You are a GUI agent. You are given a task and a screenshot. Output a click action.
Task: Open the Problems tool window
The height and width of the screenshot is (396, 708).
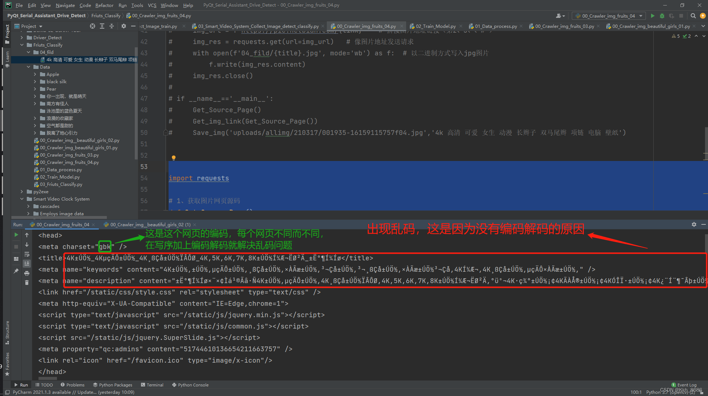[73, 385]
